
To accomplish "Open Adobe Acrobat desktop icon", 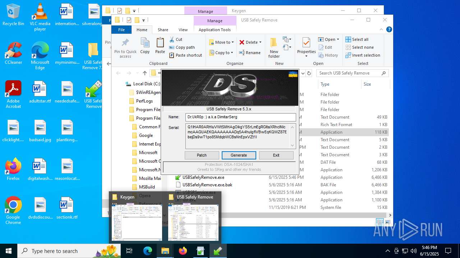I will [13, 94].
